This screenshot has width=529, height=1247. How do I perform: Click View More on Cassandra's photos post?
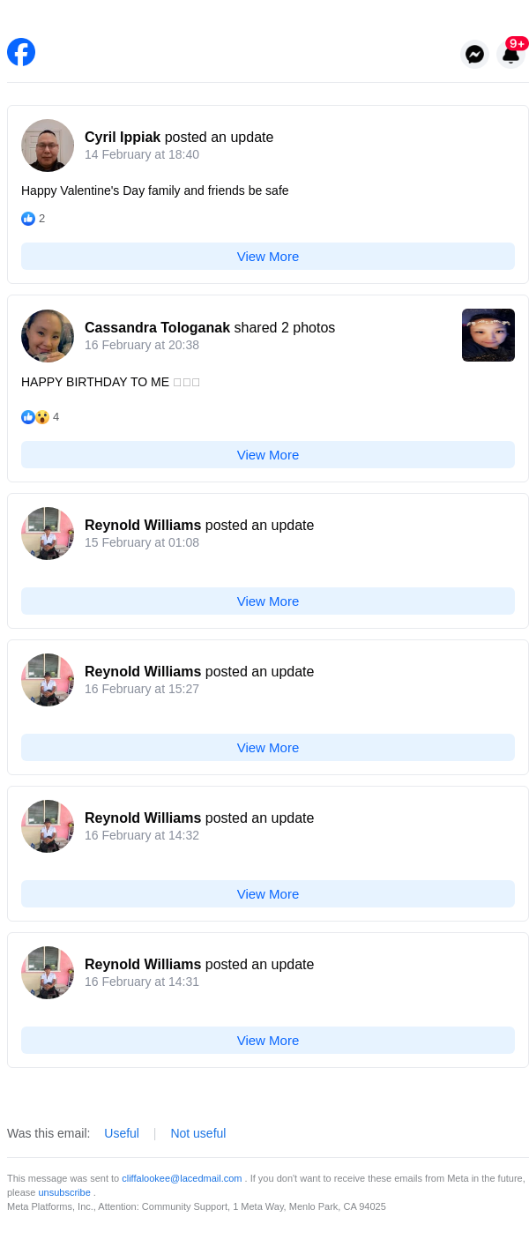[268, 455]
